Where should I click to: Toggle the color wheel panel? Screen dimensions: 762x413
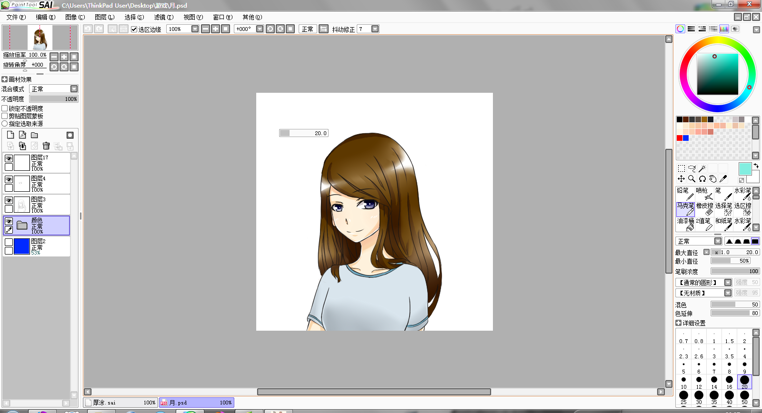coord(681,29)
